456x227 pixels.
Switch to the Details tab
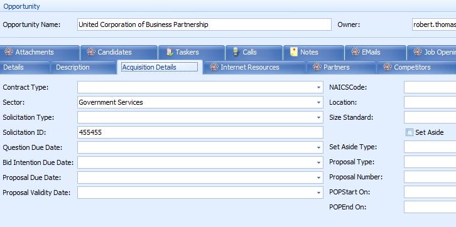point(24,67)
